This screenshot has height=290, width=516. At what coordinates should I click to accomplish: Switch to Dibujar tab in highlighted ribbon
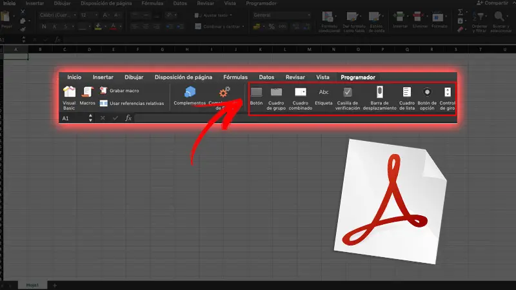134,77
